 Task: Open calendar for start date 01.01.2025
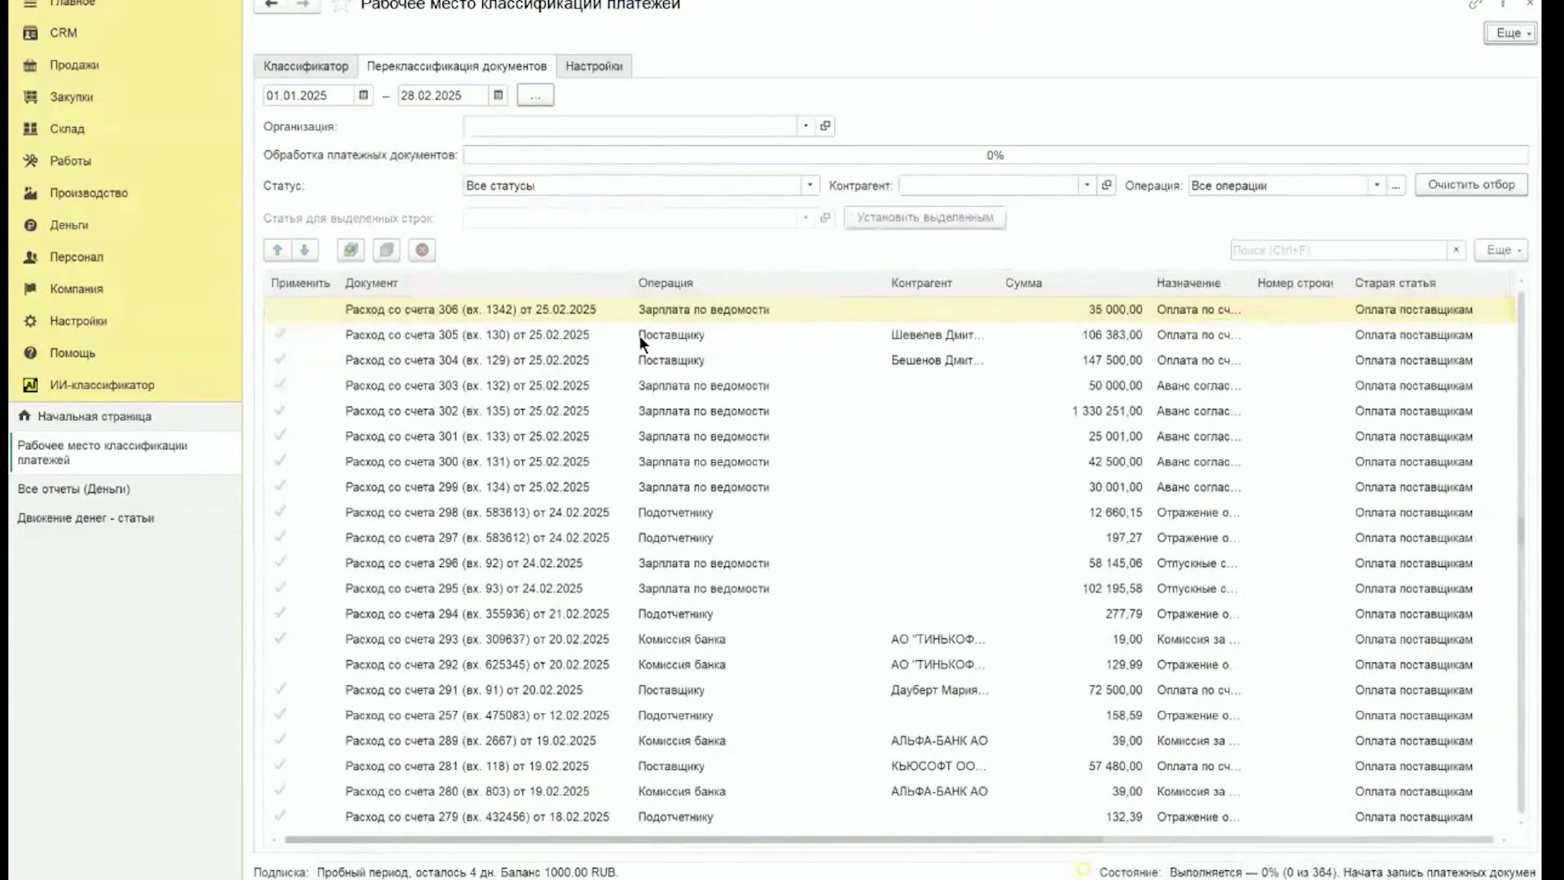click(363, 95)
